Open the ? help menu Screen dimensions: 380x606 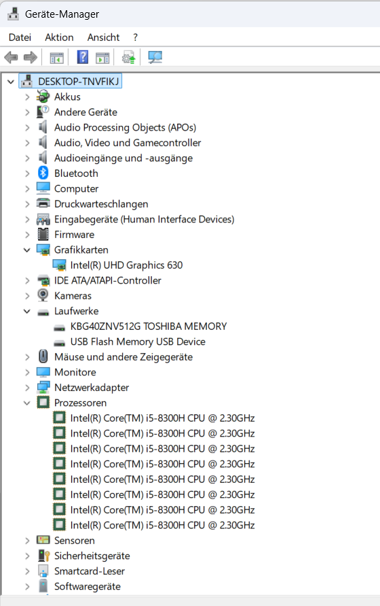point(135,37)
